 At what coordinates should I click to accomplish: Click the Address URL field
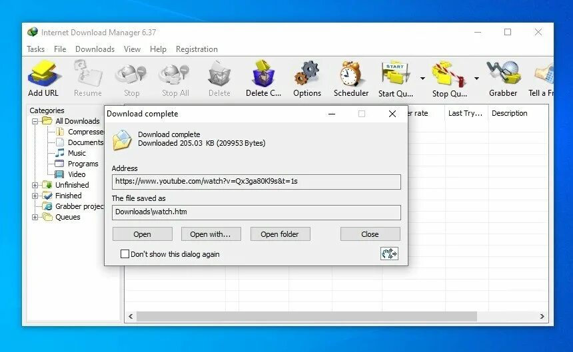coord(256,182)
